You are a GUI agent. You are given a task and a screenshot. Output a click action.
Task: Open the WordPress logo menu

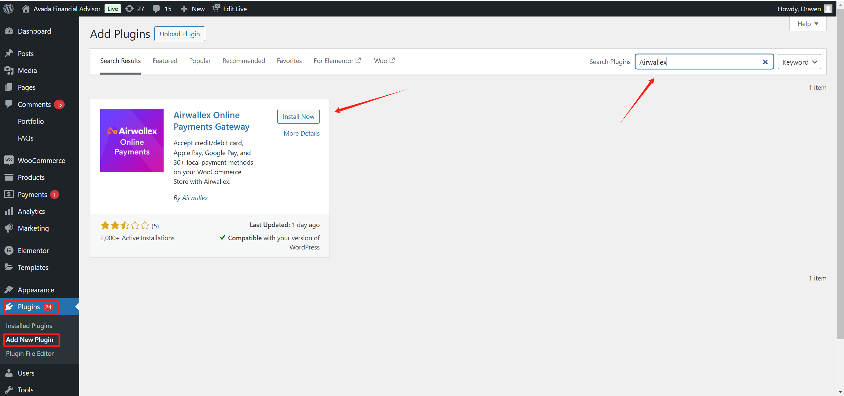pos(8,9)
